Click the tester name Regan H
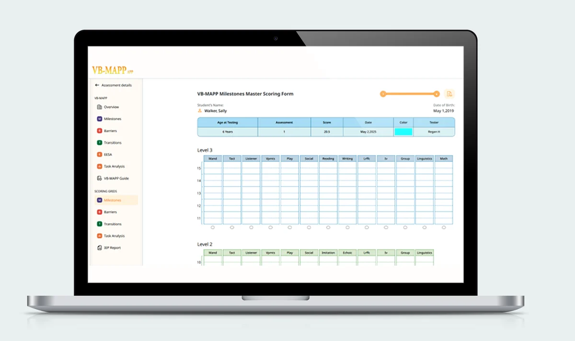 [434, 132]
